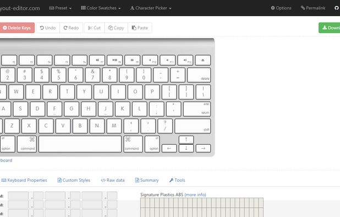Select the 8 asterisk key

(x=109, y=75)
